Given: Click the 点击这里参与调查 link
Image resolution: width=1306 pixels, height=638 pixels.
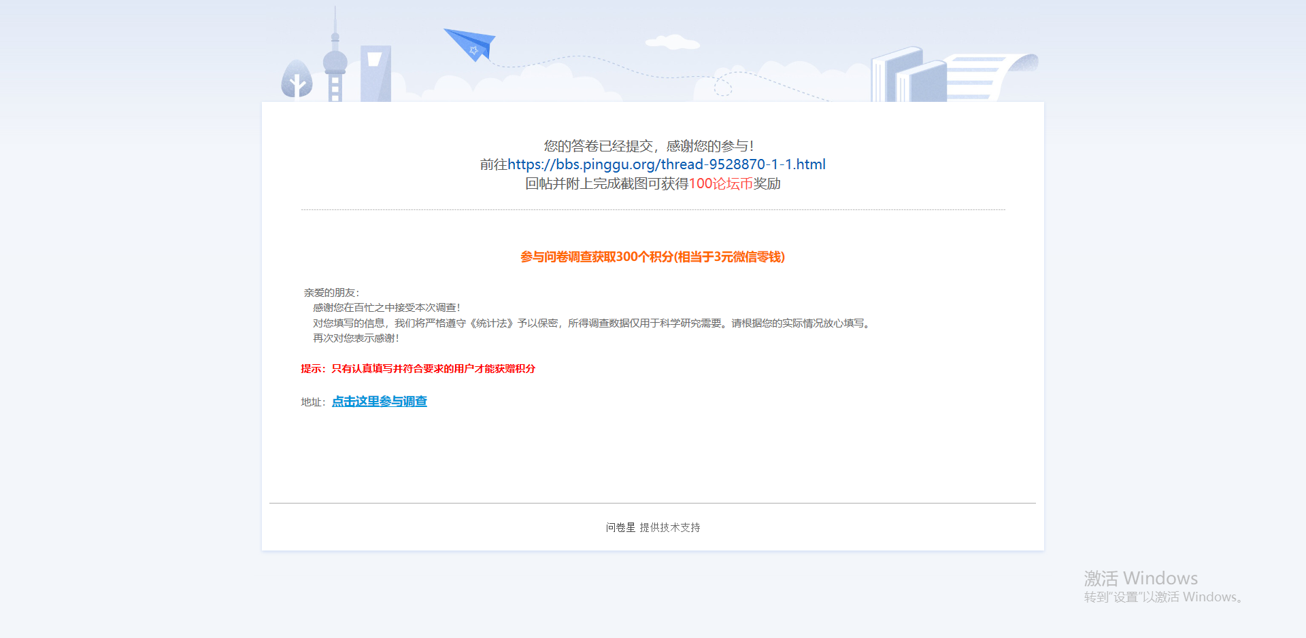Looking at the screenshot, I should click(x=380, y=402).
